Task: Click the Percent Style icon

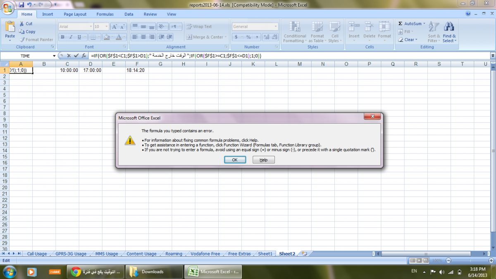Action: [248, 37]
